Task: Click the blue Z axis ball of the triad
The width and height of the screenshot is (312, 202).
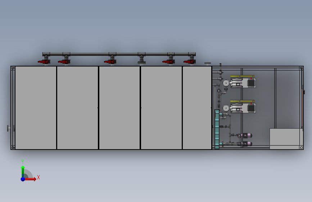Action: pos(23,179)
